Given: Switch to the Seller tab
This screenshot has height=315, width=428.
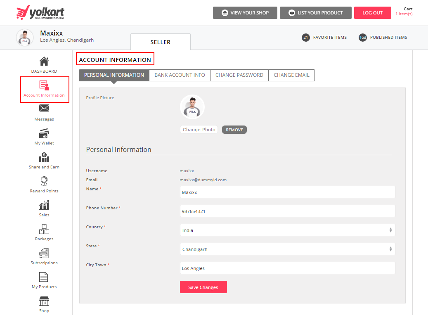Looking at the screenshot, I should pyautogui.click(x=161, y=42).
